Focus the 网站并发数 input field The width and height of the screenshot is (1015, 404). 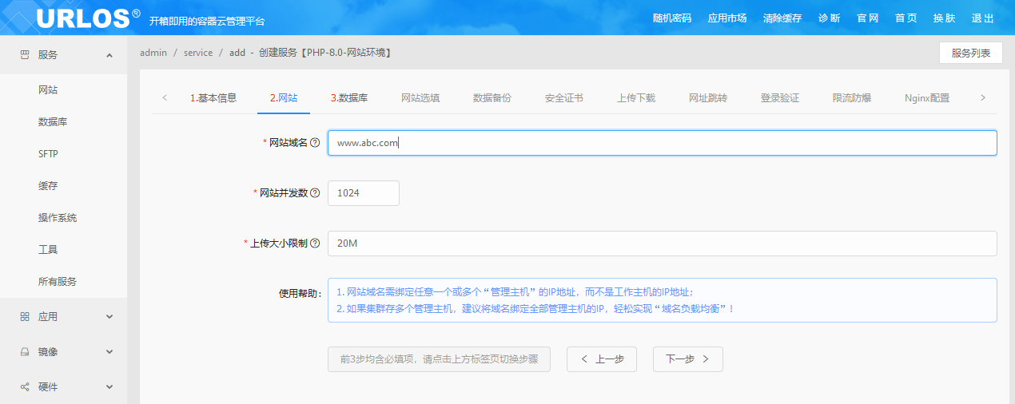(x=363, y=193)
